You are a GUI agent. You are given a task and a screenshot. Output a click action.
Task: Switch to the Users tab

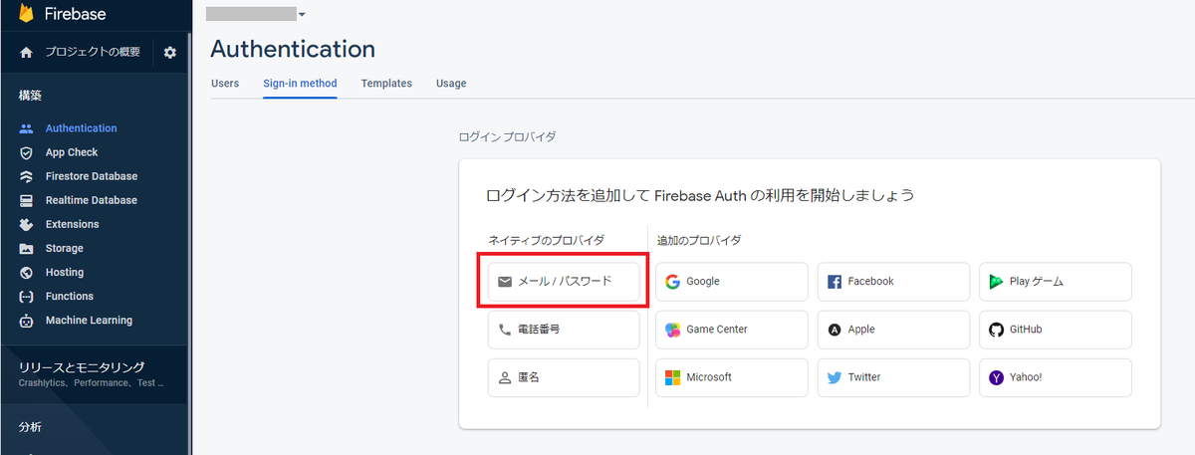(225, 84)
